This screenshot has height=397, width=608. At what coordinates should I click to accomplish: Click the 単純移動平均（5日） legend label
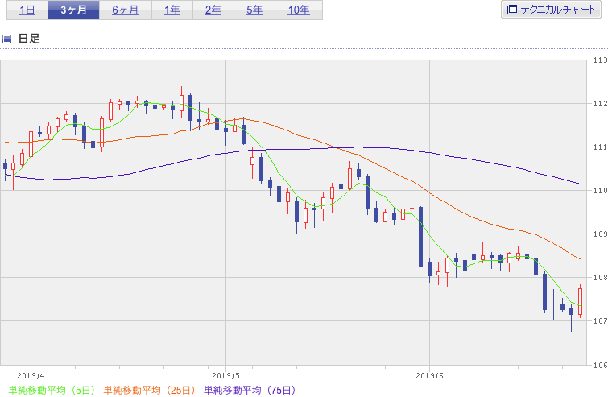coord(52,390)
